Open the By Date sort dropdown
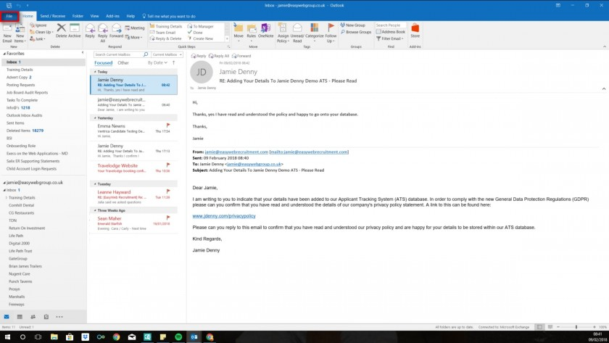Image resolution: width=609 pixels, height=343 pixels. (157, 62)
